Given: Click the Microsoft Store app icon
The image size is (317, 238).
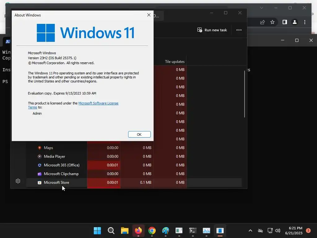Looking at the screenshot, I should coord(40,183).
